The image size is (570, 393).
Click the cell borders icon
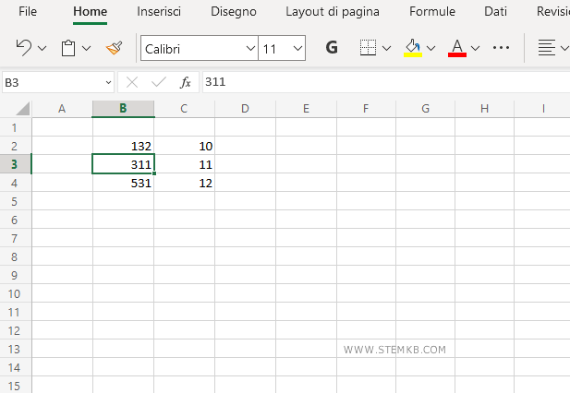[368, 48]
